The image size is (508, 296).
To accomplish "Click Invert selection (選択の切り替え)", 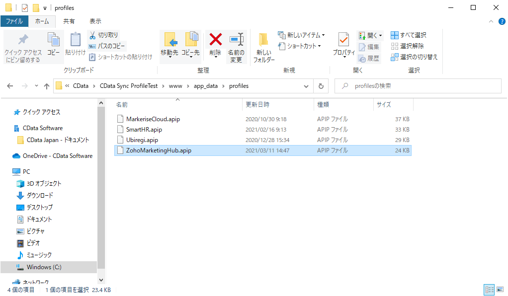I will click(x=414, y=57).
